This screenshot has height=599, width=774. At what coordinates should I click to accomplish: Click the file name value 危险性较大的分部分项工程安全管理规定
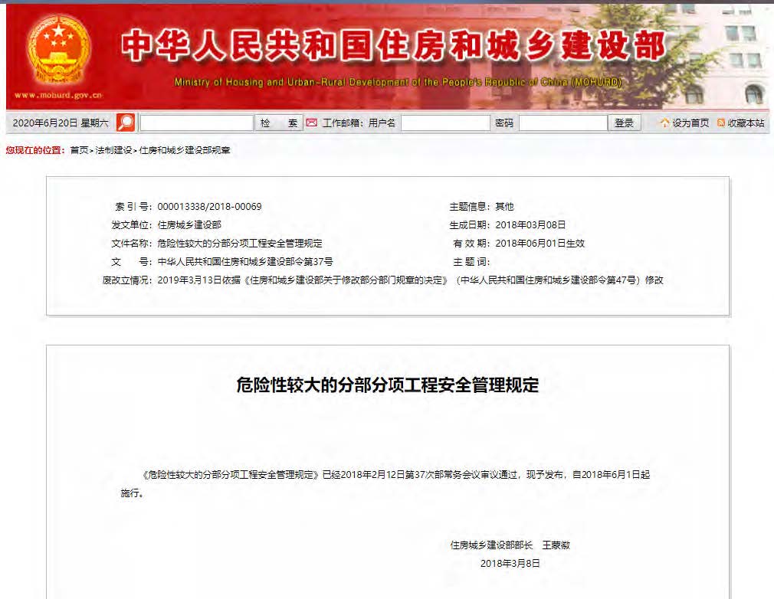pyautogui.click(x=239, y=244)
